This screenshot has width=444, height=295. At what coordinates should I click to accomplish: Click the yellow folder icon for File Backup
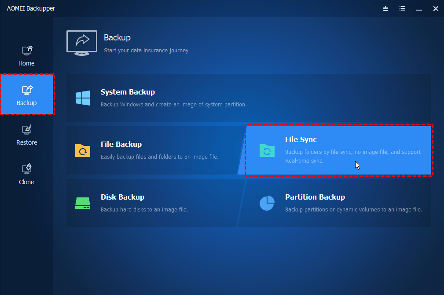click(83, 150)
